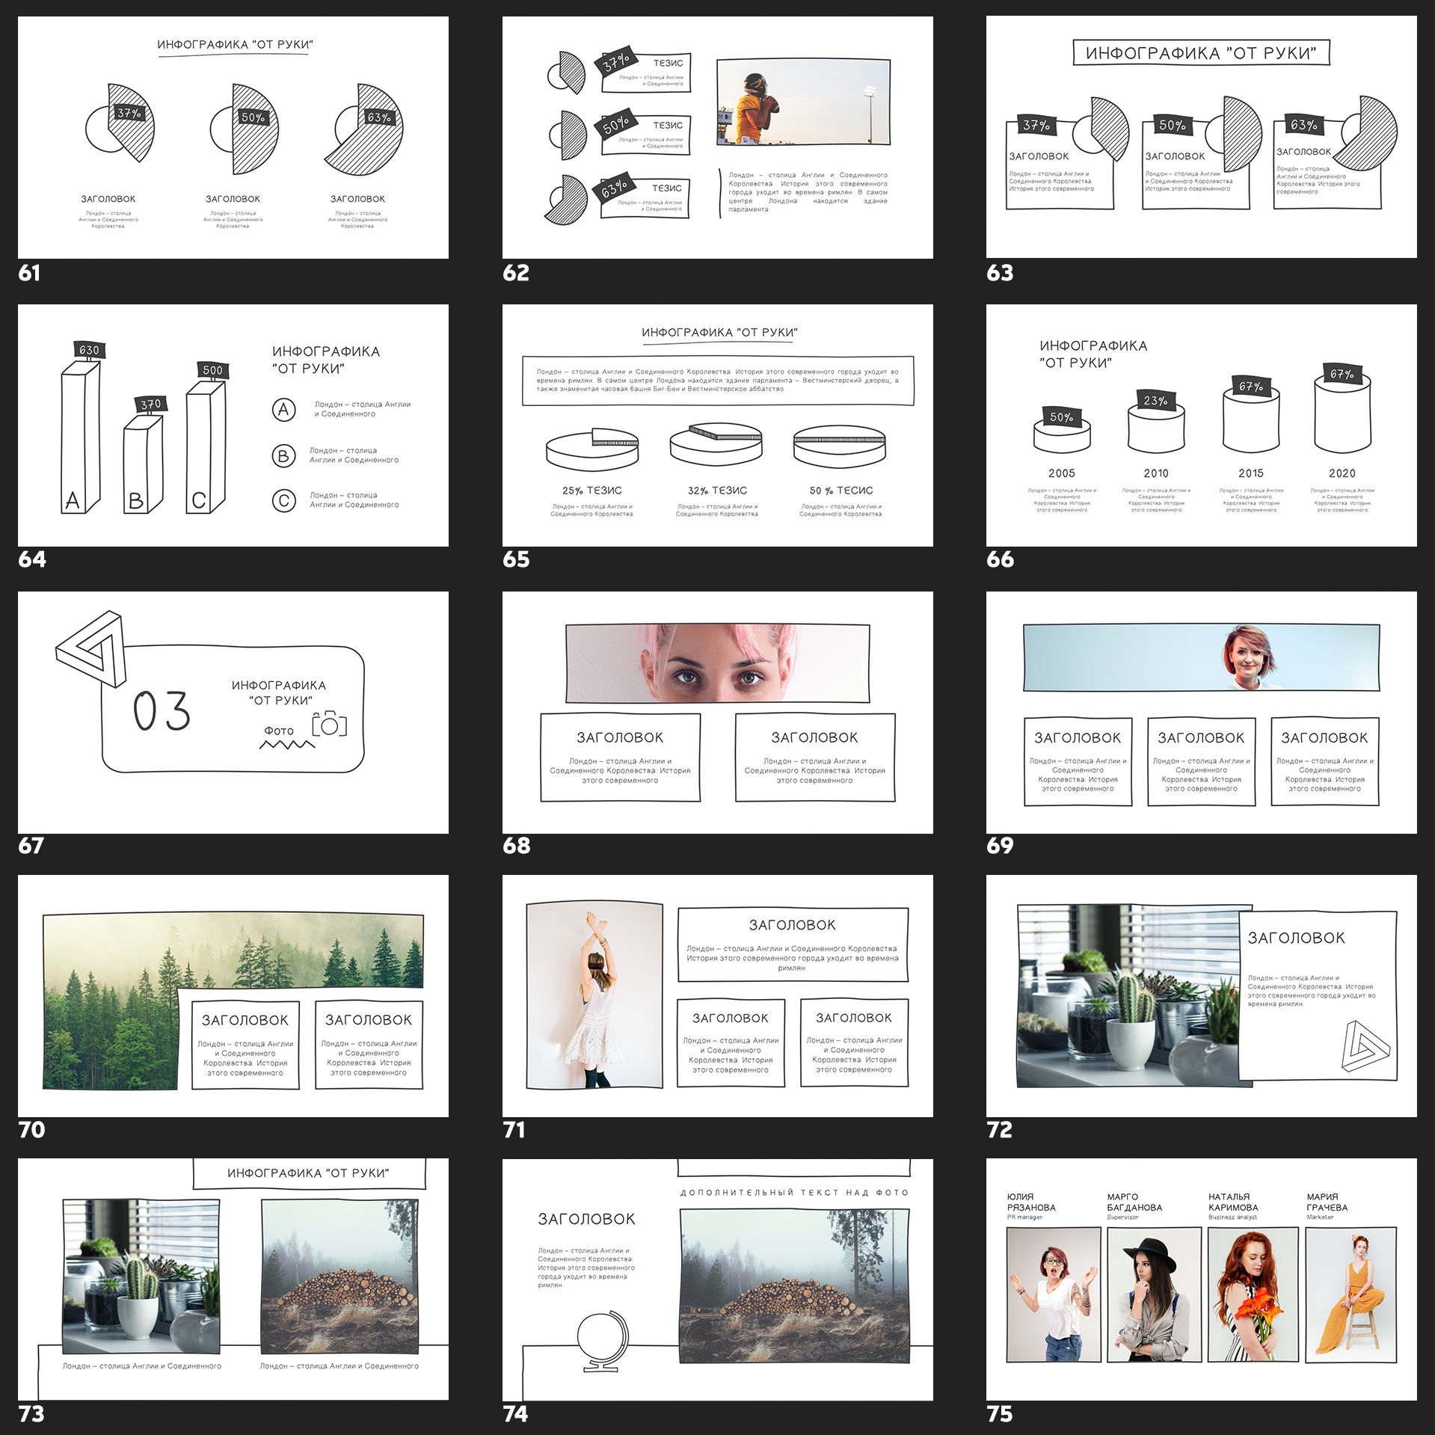The image size is (1435, 1435).
Task: Click the cactus photo on slide 73
Action: (x=141, y=1276)
